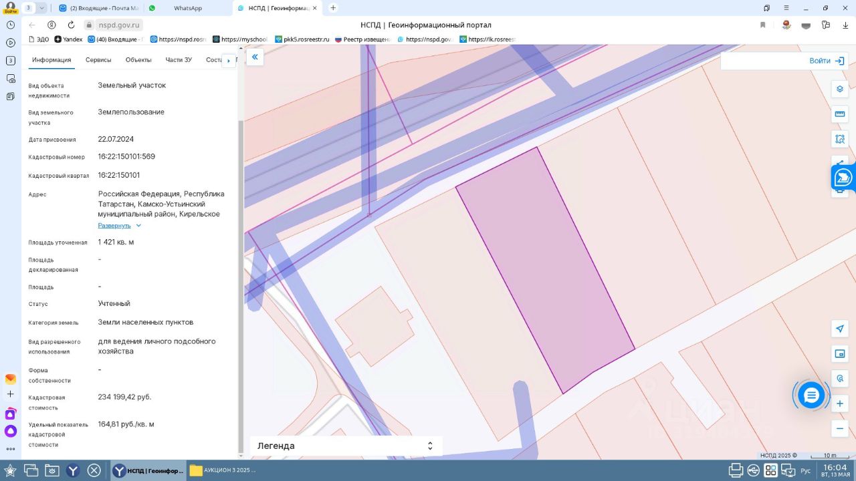Open the Объекты tab
This screenshot has height=481, width=856.
pyautogui.click(x=138, y=60)
